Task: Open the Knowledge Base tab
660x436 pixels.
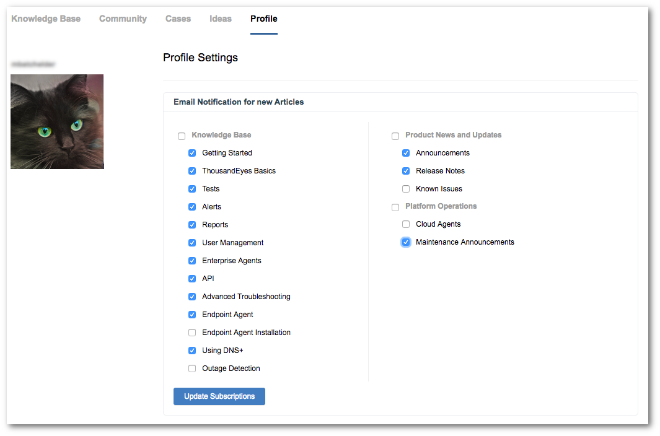Action: click(x=46, y=19)
